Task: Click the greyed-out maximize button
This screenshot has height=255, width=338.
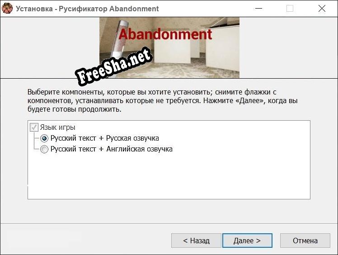Action: (x=290, y=9)
